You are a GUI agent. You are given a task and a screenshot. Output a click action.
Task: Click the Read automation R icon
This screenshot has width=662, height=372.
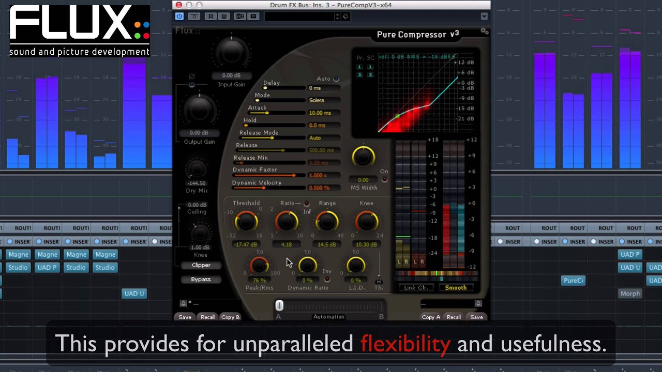(211, 17)
